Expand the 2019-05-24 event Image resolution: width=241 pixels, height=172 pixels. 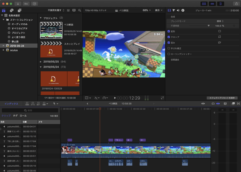pyautogui.click(x=3, y=46)
